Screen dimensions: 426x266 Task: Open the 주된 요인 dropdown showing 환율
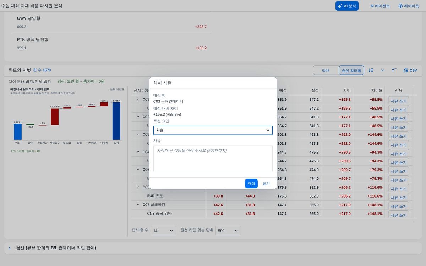pos(213,130)
